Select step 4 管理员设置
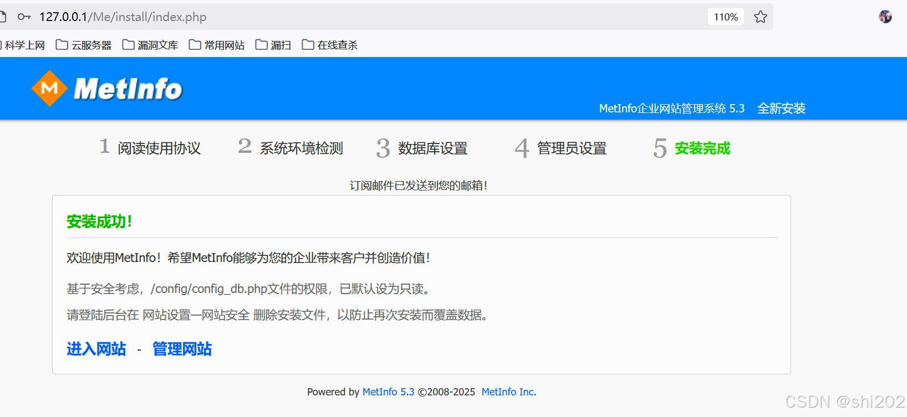Viewport: 907px width, 417px height. pos(560,148)
